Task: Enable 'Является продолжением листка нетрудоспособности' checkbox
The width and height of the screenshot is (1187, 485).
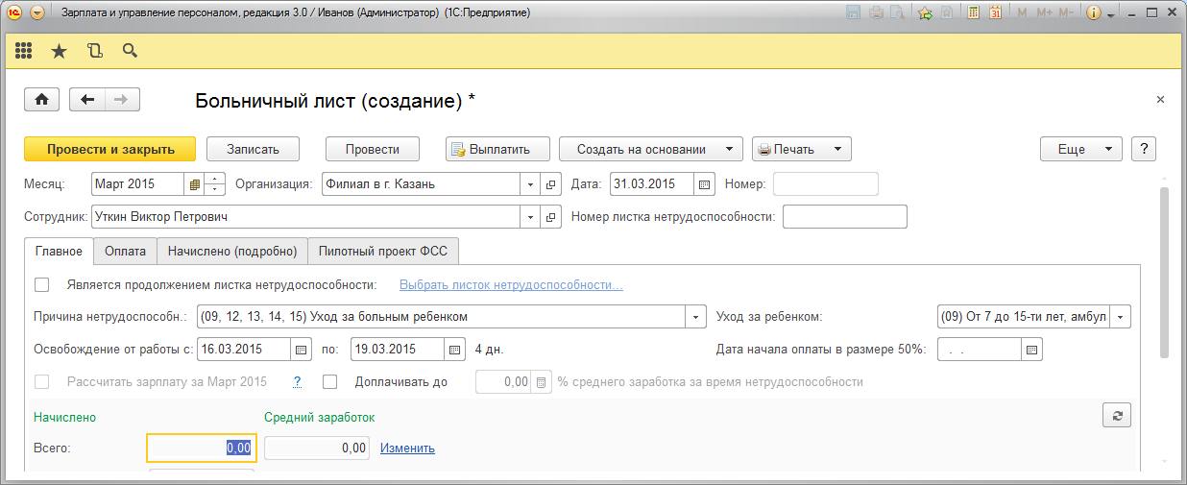Action: 41,285
